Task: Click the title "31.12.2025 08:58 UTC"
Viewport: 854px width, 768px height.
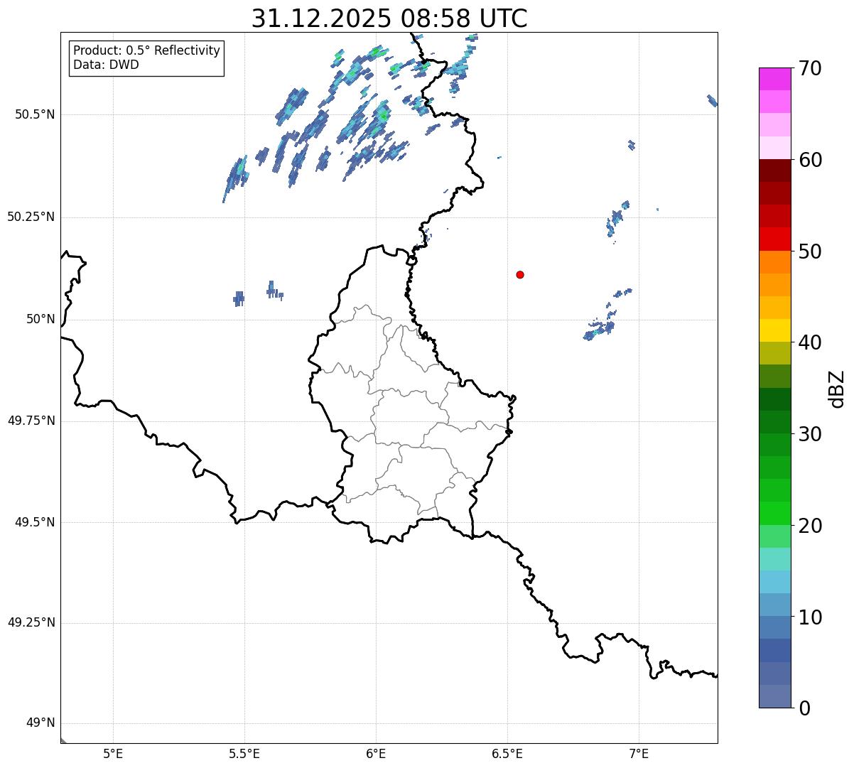Action: (389, 18)
